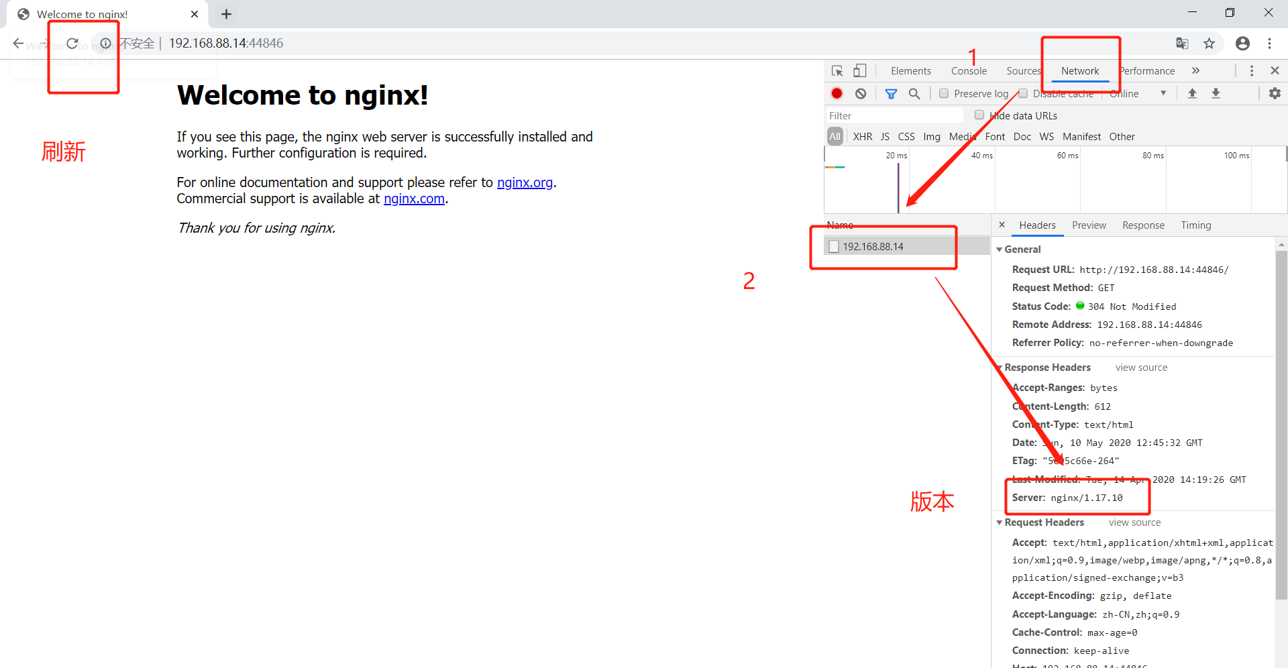Open DevTools settings gear
The image size is (1288, 668).
1274,93
